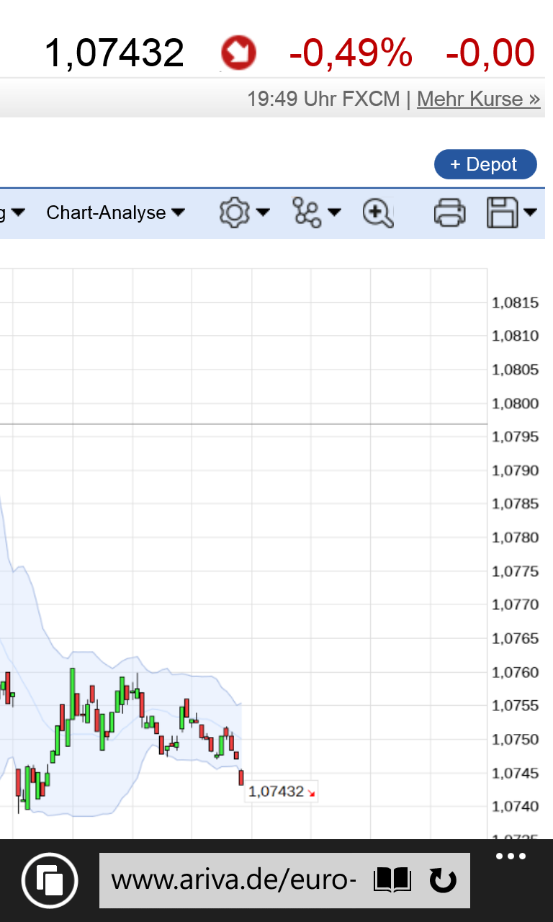Save the chart with floppy disk icon
The image size is (553, 922).
tap(503, 213)
